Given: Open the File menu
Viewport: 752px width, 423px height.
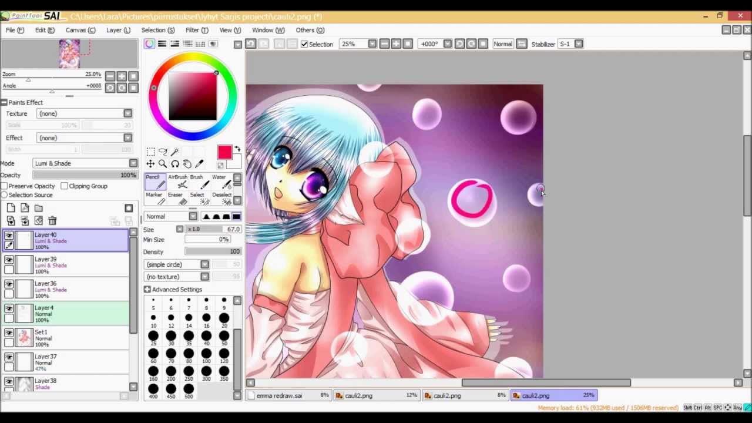Looking at the screenshot, I should [x=15, y=30].
